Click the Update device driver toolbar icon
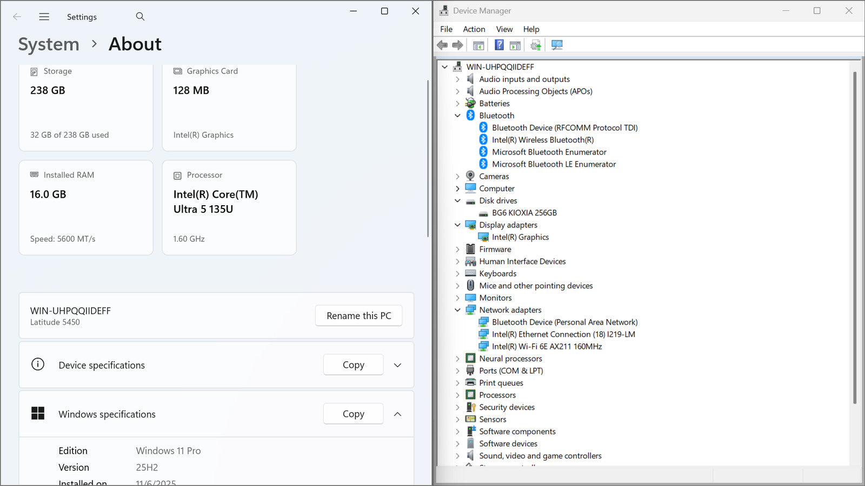The height and width of the screenshot is (486, 865). (536, 45)
